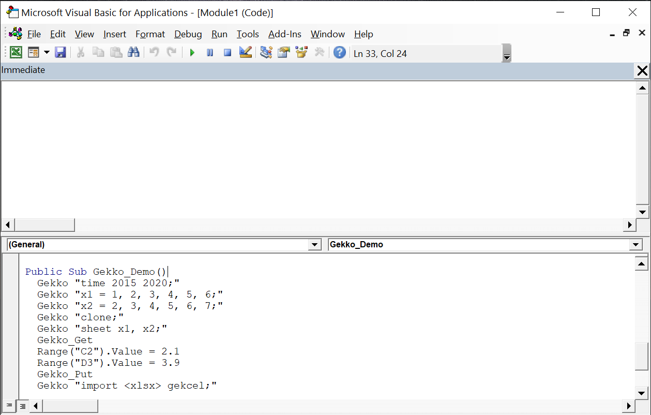651x415 pixels.
Task: Open the Project Explorer icon
Action: point(266,52)
